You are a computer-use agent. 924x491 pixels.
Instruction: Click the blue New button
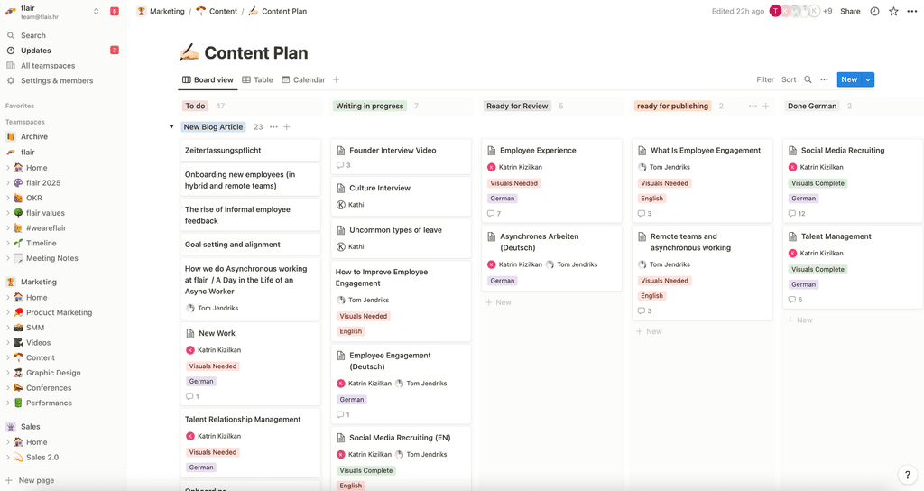coord(849,79)
